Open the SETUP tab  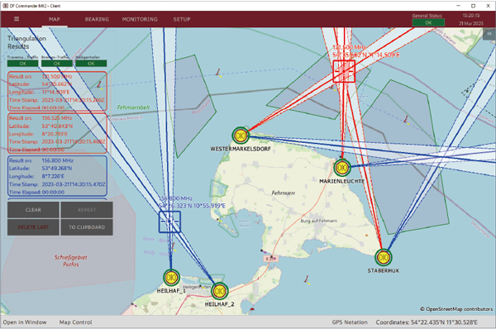click(x=182, y=19)
